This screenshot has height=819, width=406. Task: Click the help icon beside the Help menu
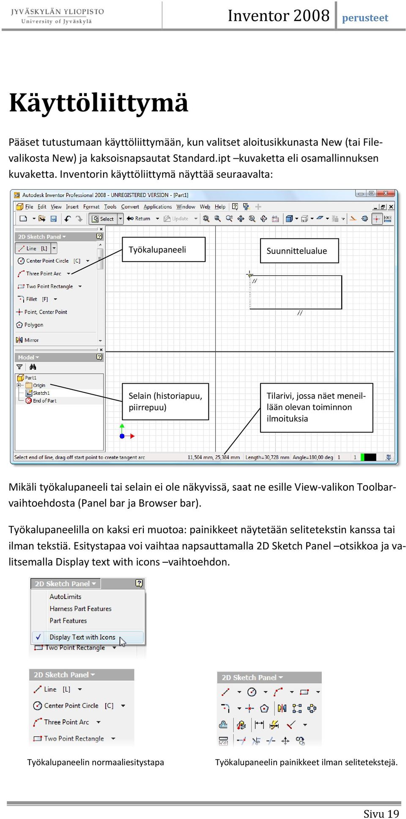click(235, 207)
